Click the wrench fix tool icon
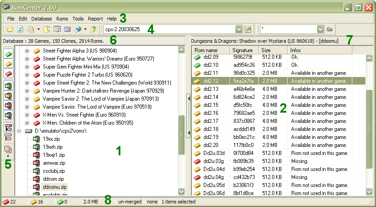376x207 pixels. [x=31, y=29]
